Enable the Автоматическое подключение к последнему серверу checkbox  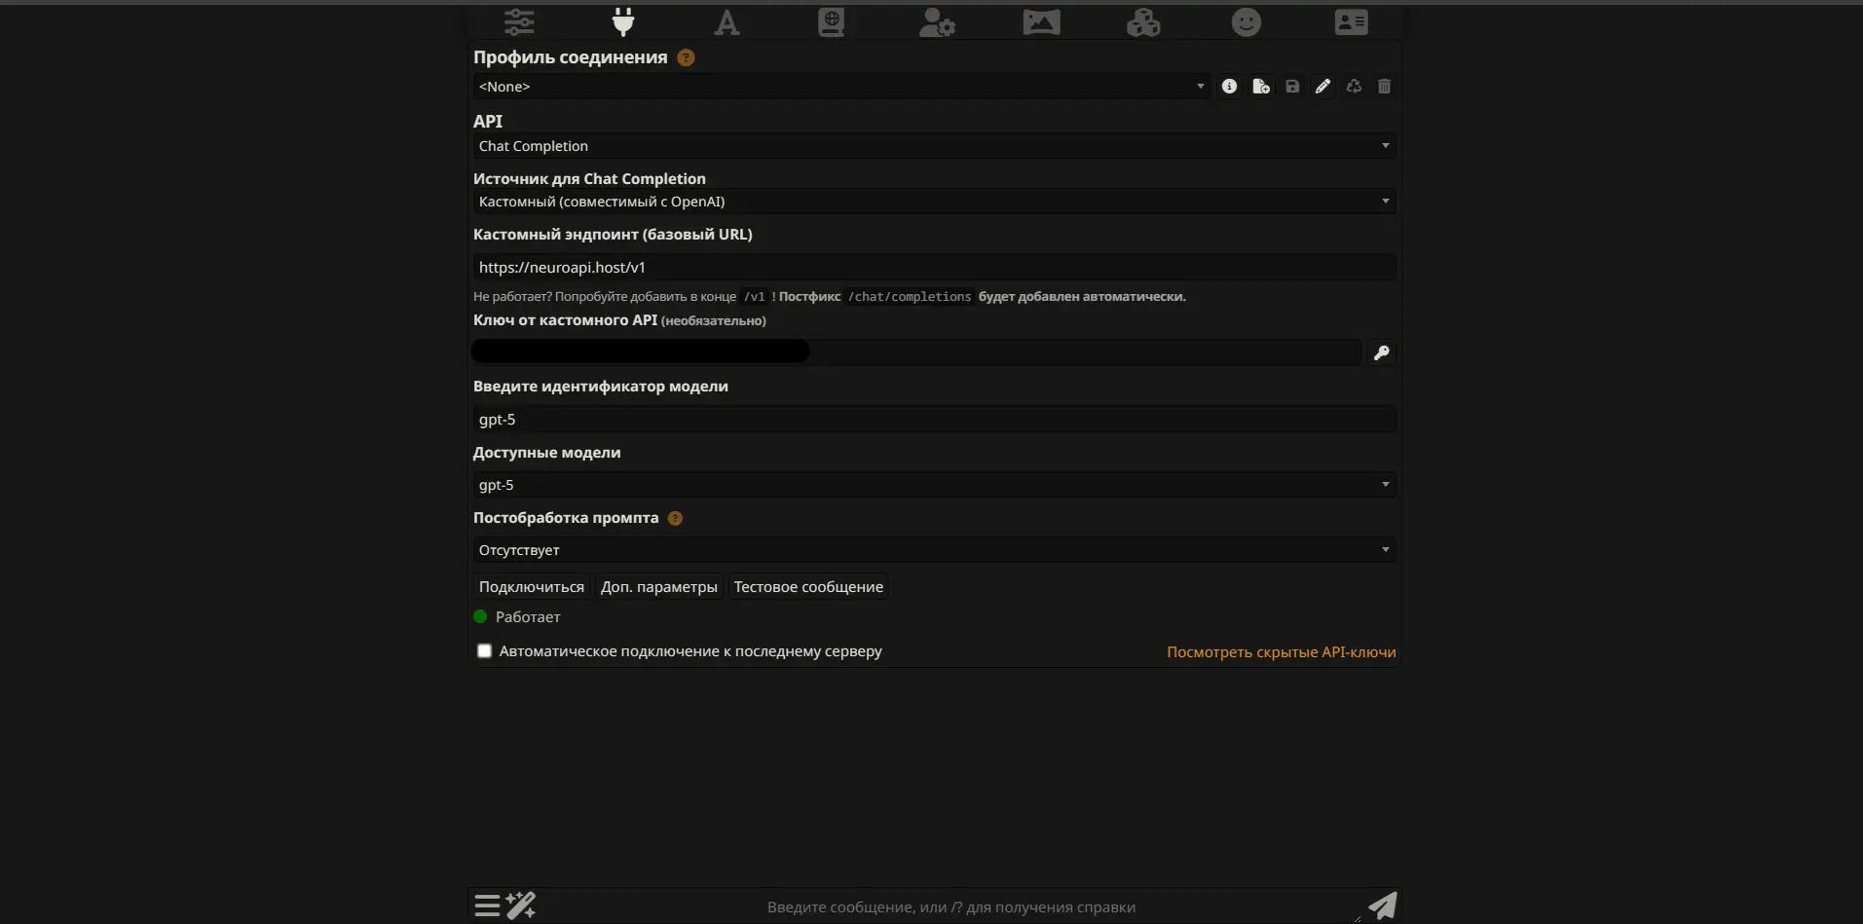[x=484, y=651]
